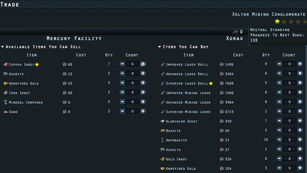The height and width of the screenshot is (173, 307).
Task: Click the Aluminium Sheet item icon
Action: (163, 121)
